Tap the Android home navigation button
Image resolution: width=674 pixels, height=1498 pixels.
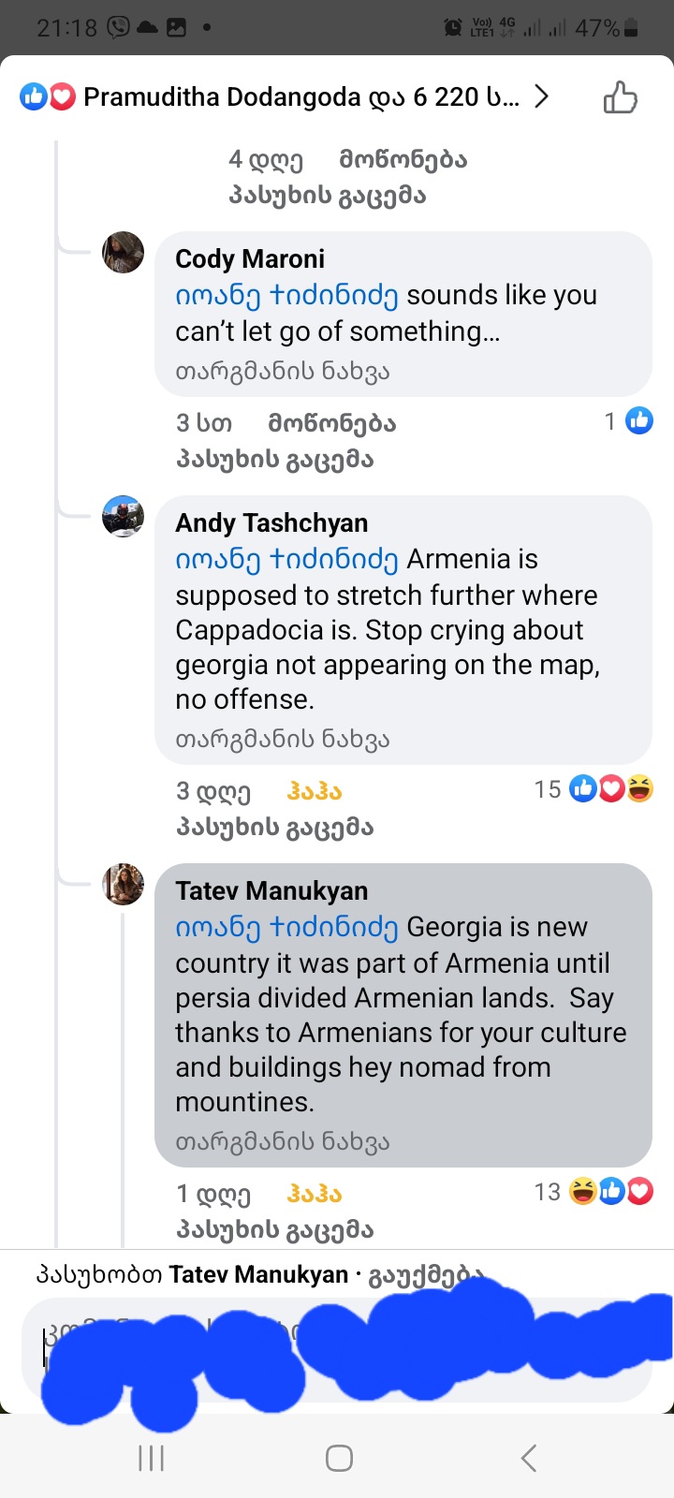339,1458
